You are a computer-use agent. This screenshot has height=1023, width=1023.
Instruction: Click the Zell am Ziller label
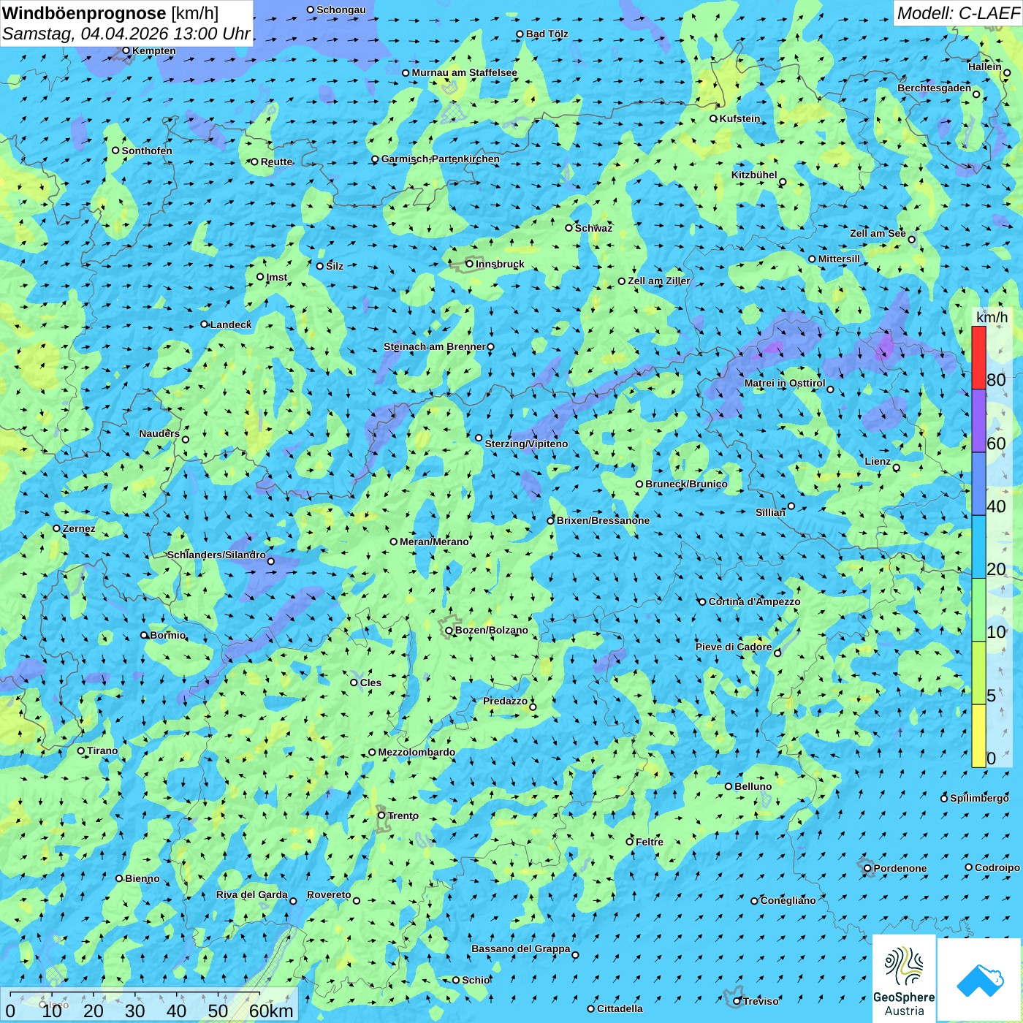(659, 281)
